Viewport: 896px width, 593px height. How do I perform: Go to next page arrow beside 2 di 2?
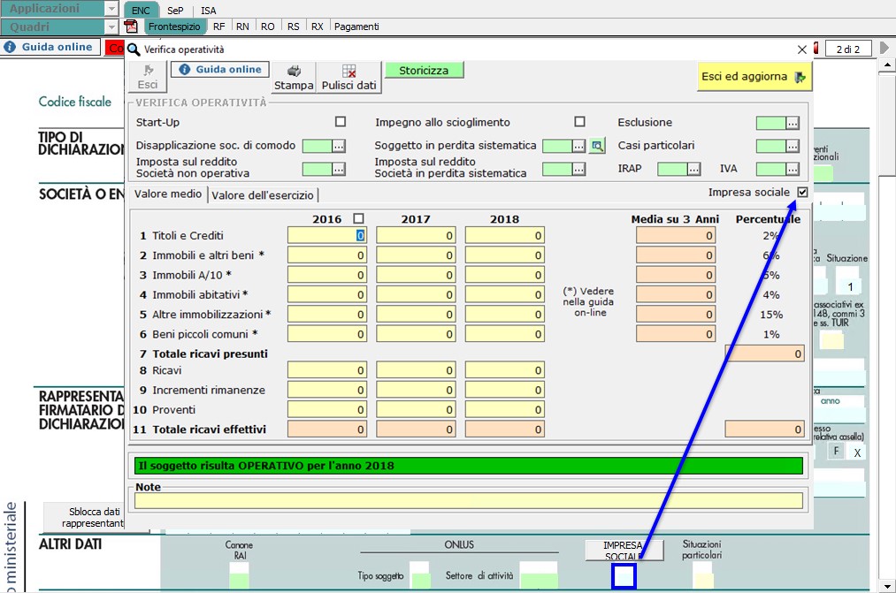pyautogui.click(x=885, y=49)
